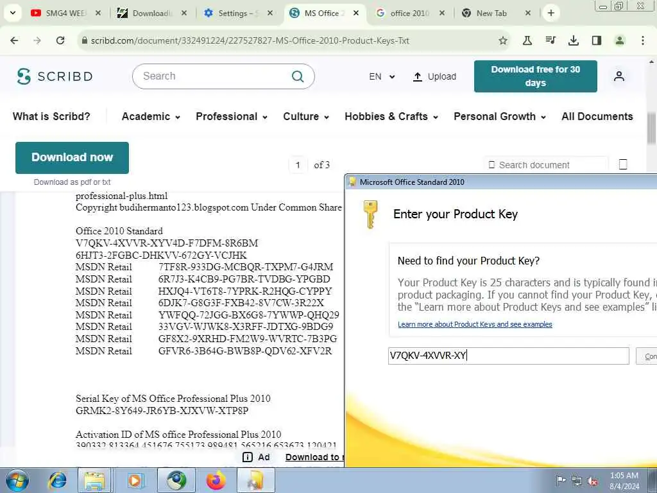Bookmark this page with the star
657x493 pixels.
[503, 40]
